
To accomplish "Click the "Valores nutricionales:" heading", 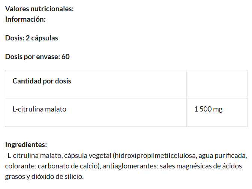I will (39, 9).
